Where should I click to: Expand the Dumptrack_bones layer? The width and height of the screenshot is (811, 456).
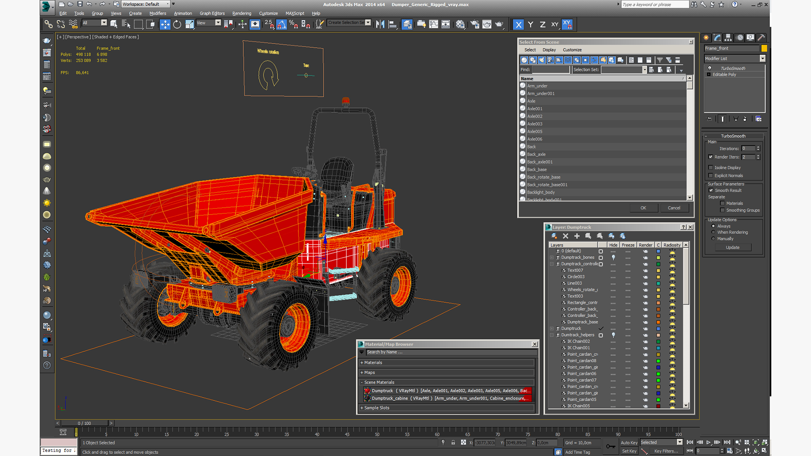click(552, 258)
